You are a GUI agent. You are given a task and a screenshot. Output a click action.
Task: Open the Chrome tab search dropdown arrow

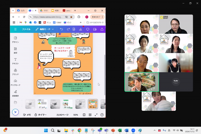tap(13, 10)
